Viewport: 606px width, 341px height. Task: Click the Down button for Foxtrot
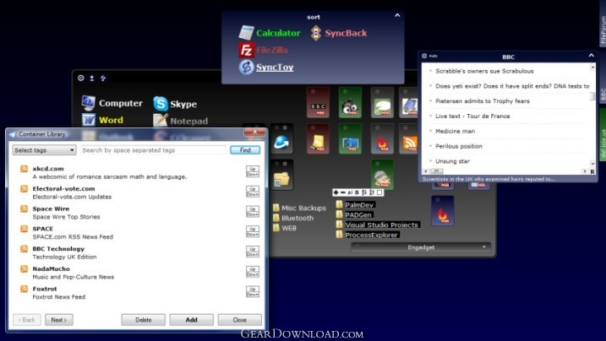point(253,295)
